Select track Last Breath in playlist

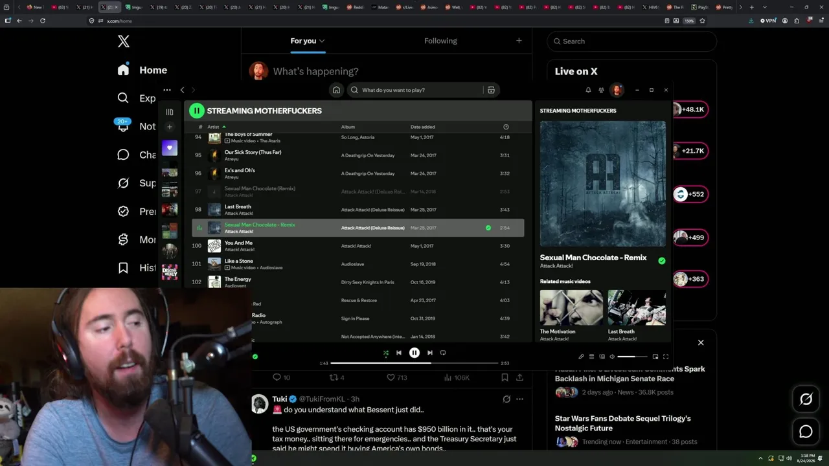tap(358, 210)
